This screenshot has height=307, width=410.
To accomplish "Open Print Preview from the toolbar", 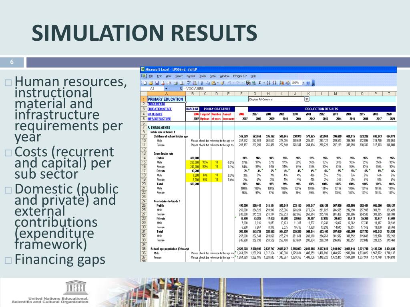I will point(181,83).
